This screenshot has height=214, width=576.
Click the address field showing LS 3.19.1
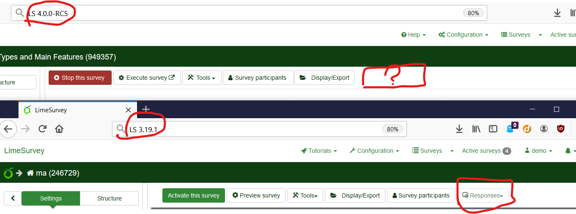pyautogui.click(x=259, y=129)
